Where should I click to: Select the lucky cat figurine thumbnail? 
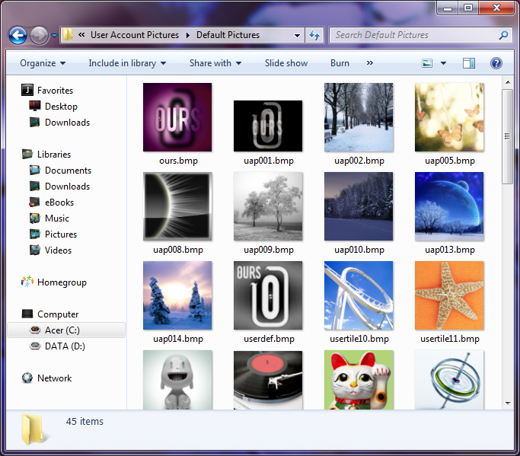[359, 380]
